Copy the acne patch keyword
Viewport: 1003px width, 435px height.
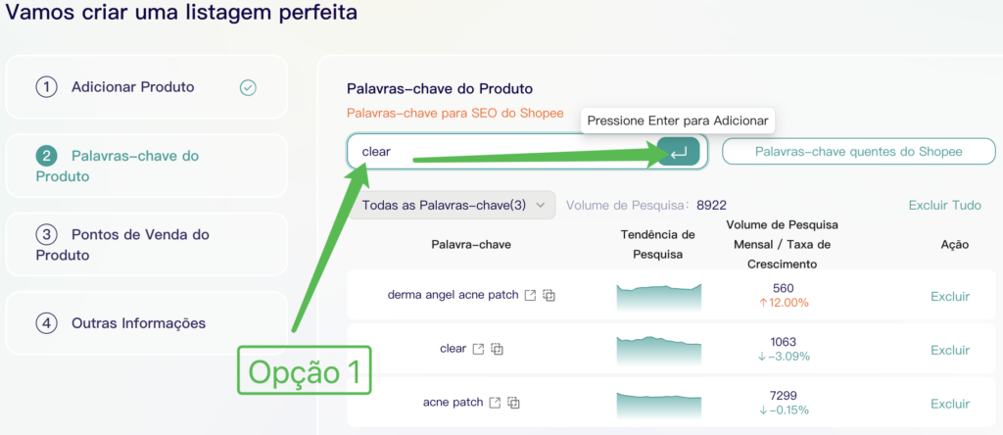pyautogui.click(x=514, y=403)
